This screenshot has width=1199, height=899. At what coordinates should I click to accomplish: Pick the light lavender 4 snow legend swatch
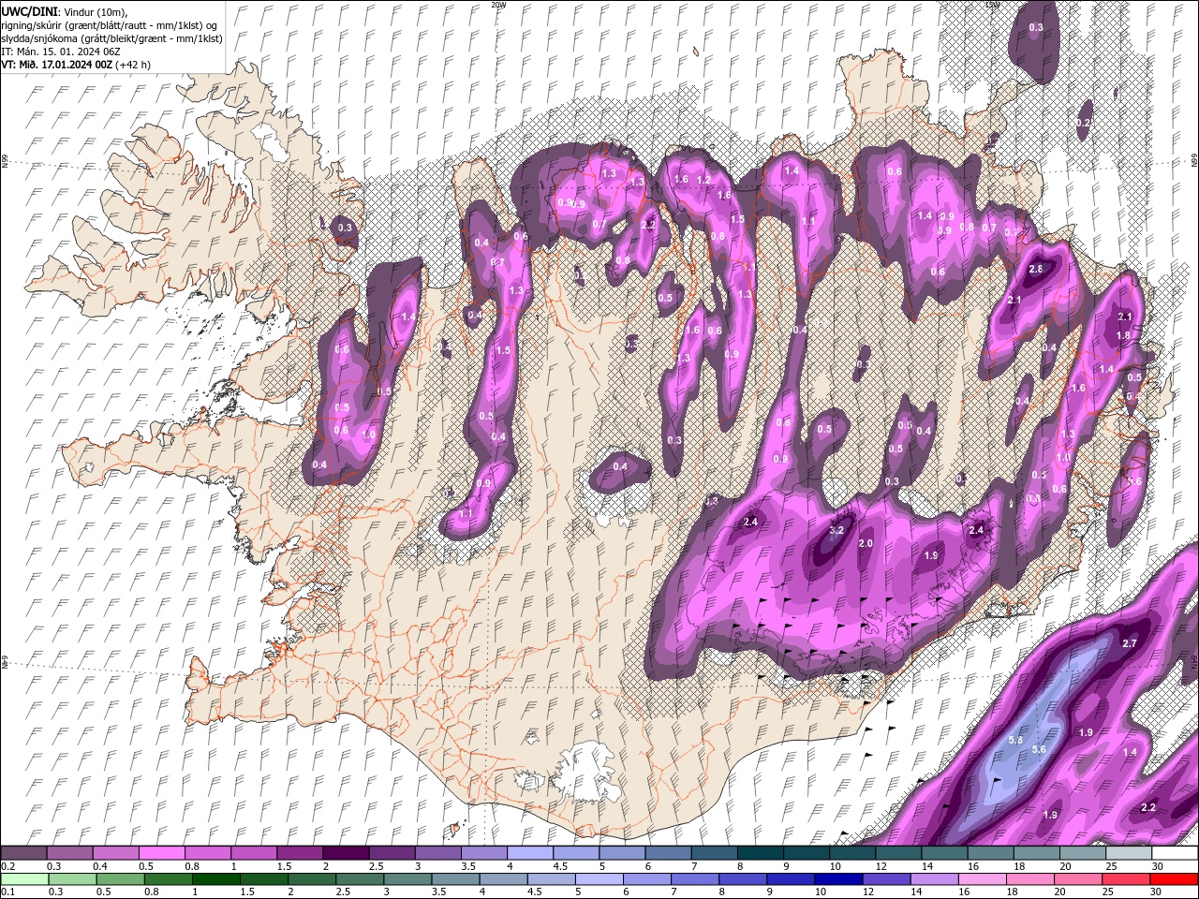click(529, 853)
